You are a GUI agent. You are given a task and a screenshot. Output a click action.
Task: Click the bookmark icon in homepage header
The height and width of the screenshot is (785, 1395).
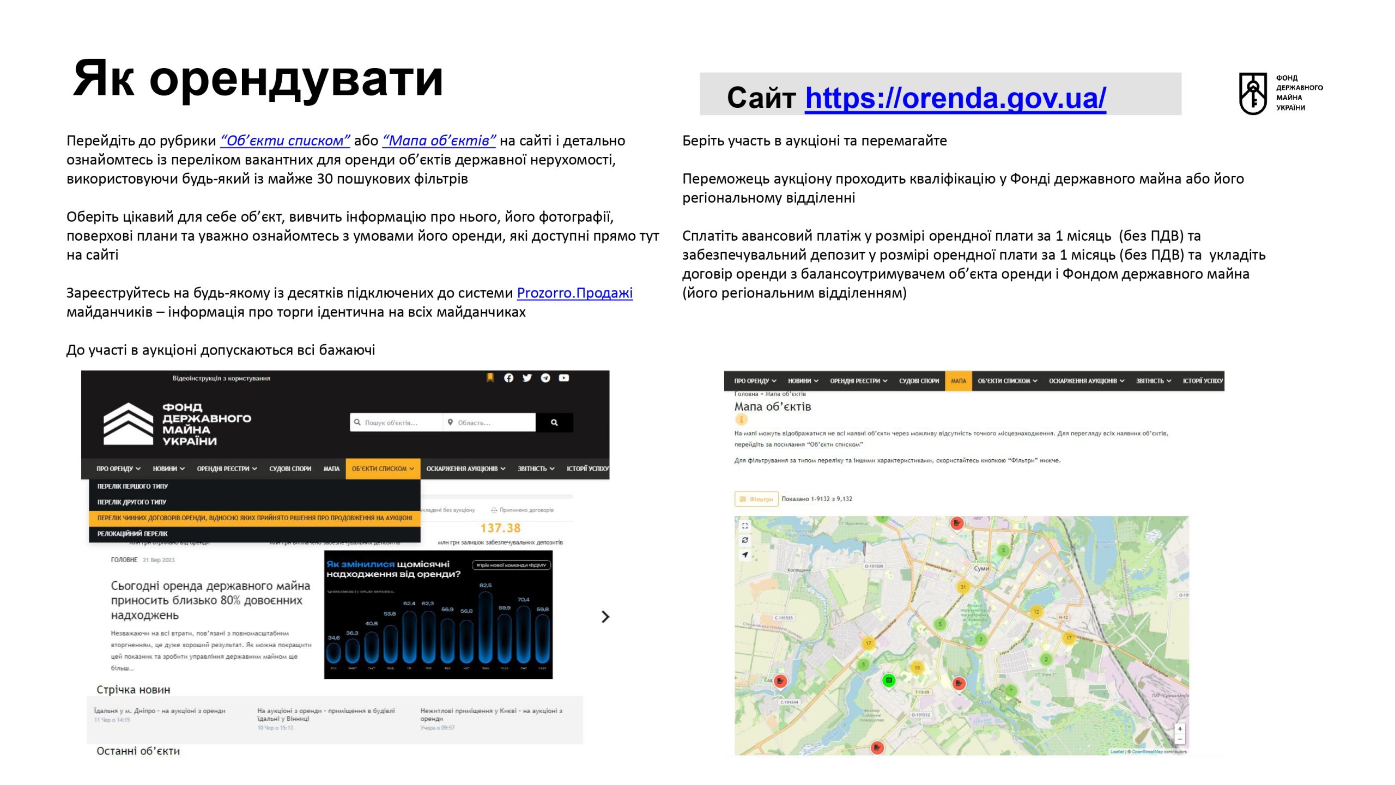pos(490,378)
